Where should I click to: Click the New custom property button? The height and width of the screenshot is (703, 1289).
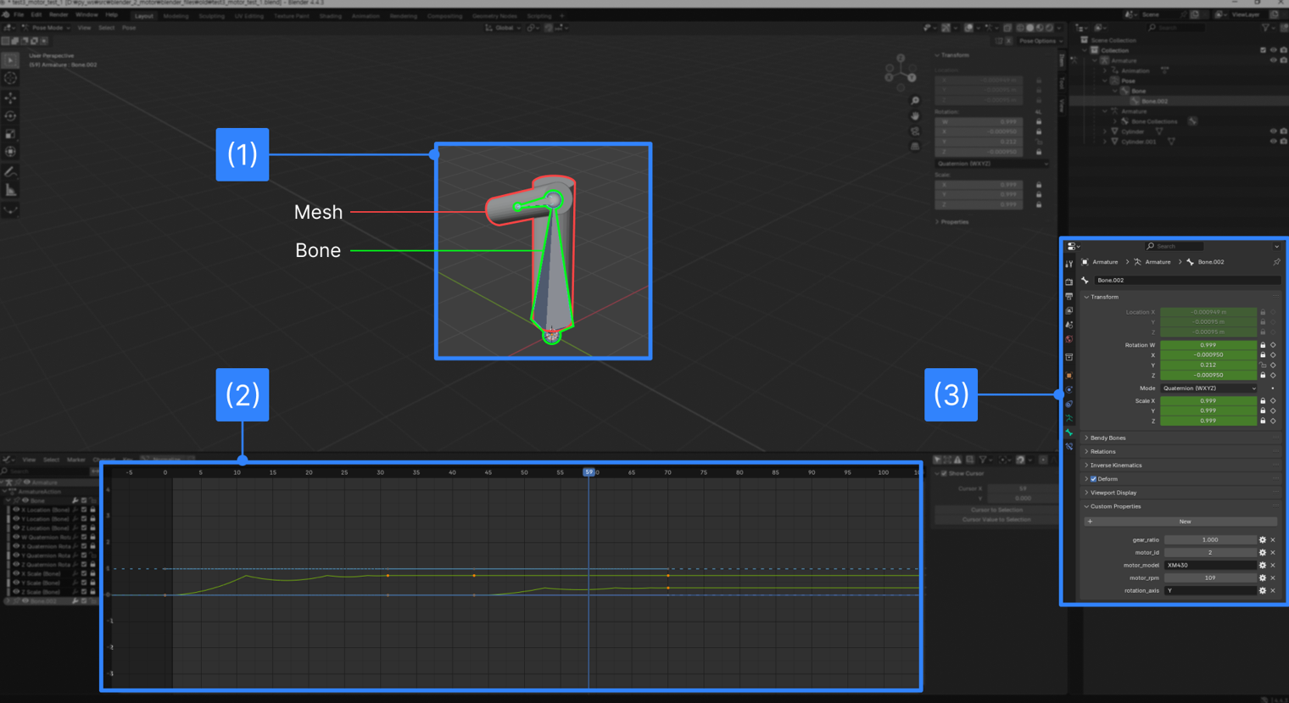pos(1185,522)
